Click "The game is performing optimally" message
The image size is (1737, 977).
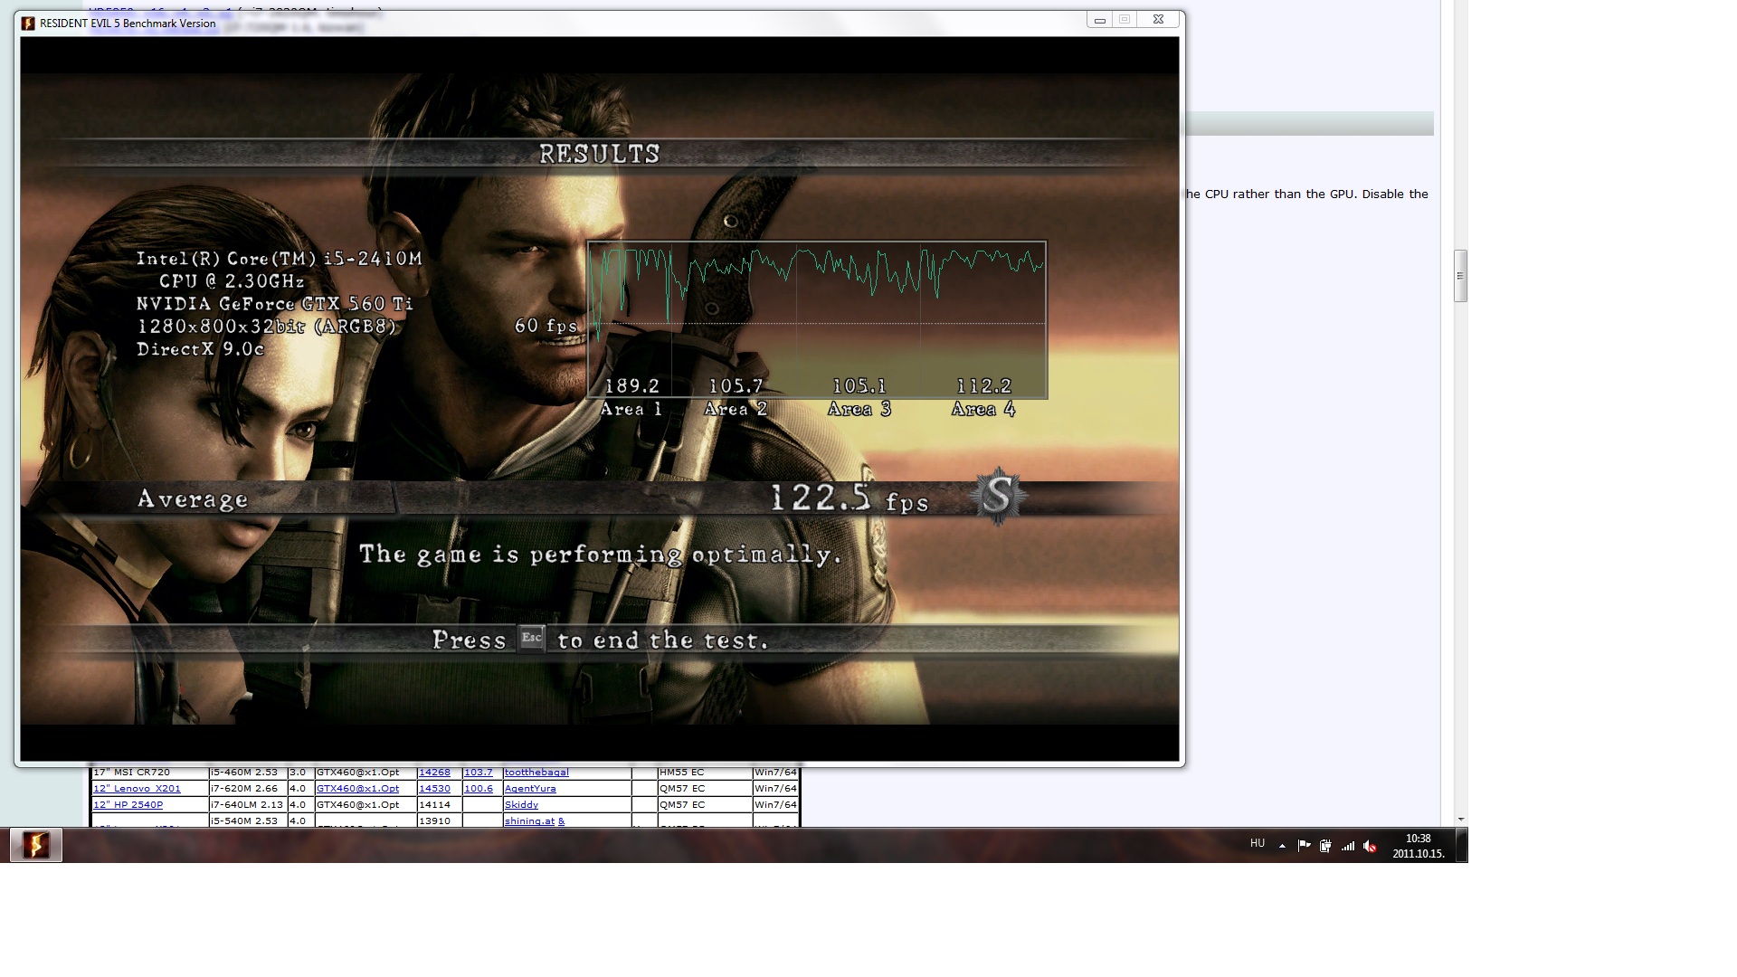pyautogui.click(x=601, y=555)
